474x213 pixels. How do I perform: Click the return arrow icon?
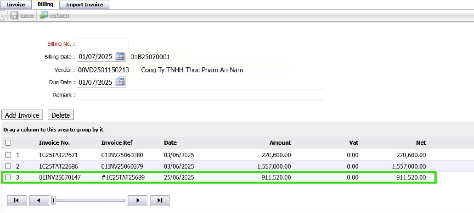point(44,16)
